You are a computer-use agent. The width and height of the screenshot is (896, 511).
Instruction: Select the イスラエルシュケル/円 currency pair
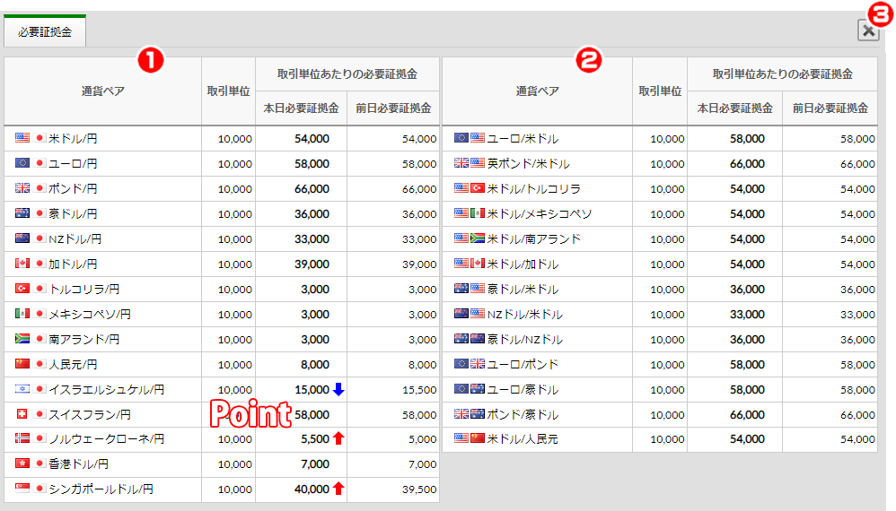coord(106,389)
